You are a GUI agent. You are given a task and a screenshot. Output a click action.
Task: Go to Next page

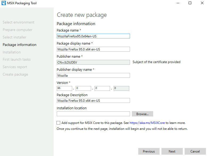coord(172,151)
